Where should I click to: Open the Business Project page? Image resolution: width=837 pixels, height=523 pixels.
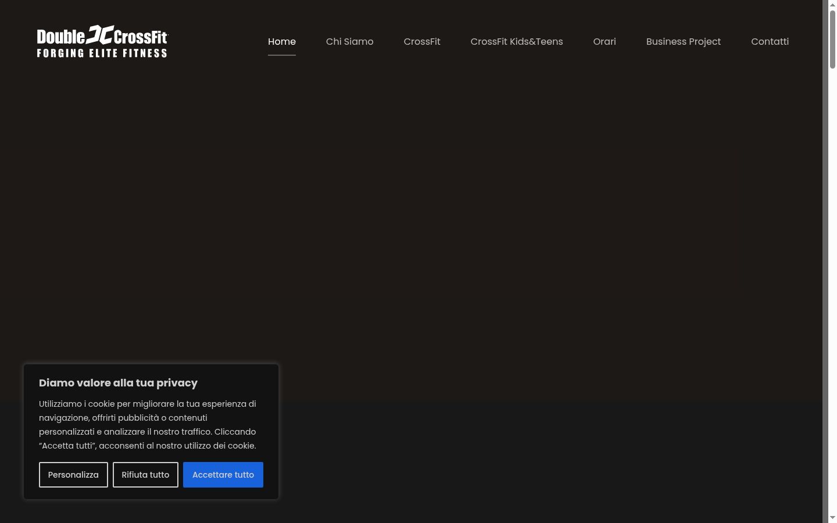coord(684,42)
